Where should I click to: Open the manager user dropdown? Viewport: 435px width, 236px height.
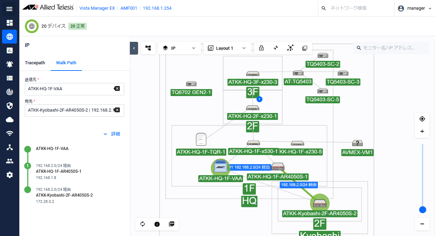pos(415,8)
